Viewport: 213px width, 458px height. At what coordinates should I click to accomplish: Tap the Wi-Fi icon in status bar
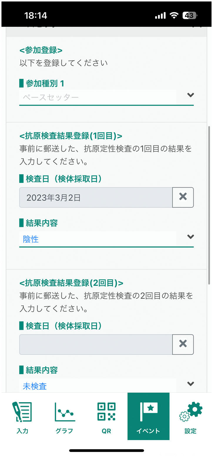[174, 16]
